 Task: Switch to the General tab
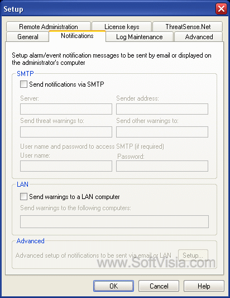pyautogui.click(x=28, y=37)
